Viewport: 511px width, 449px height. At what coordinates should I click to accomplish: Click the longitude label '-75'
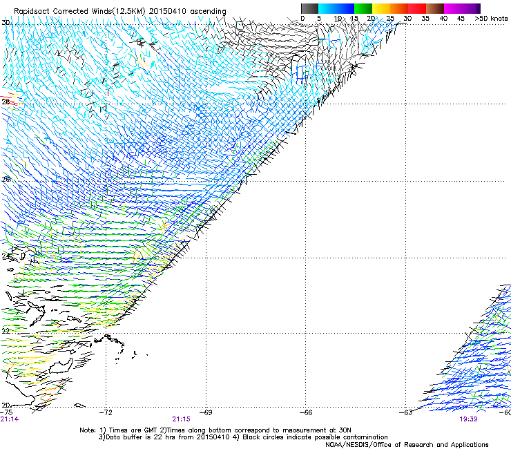[x=6, y=412]
